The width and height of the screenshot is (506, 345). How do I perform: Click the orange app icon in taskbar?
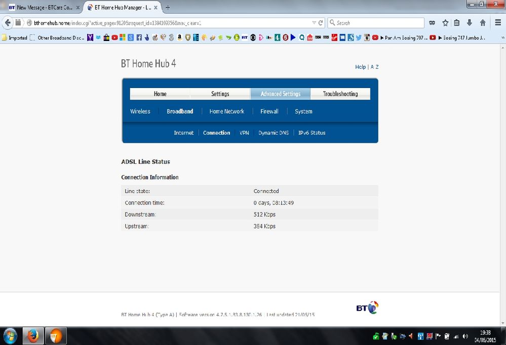click(56, 336)
